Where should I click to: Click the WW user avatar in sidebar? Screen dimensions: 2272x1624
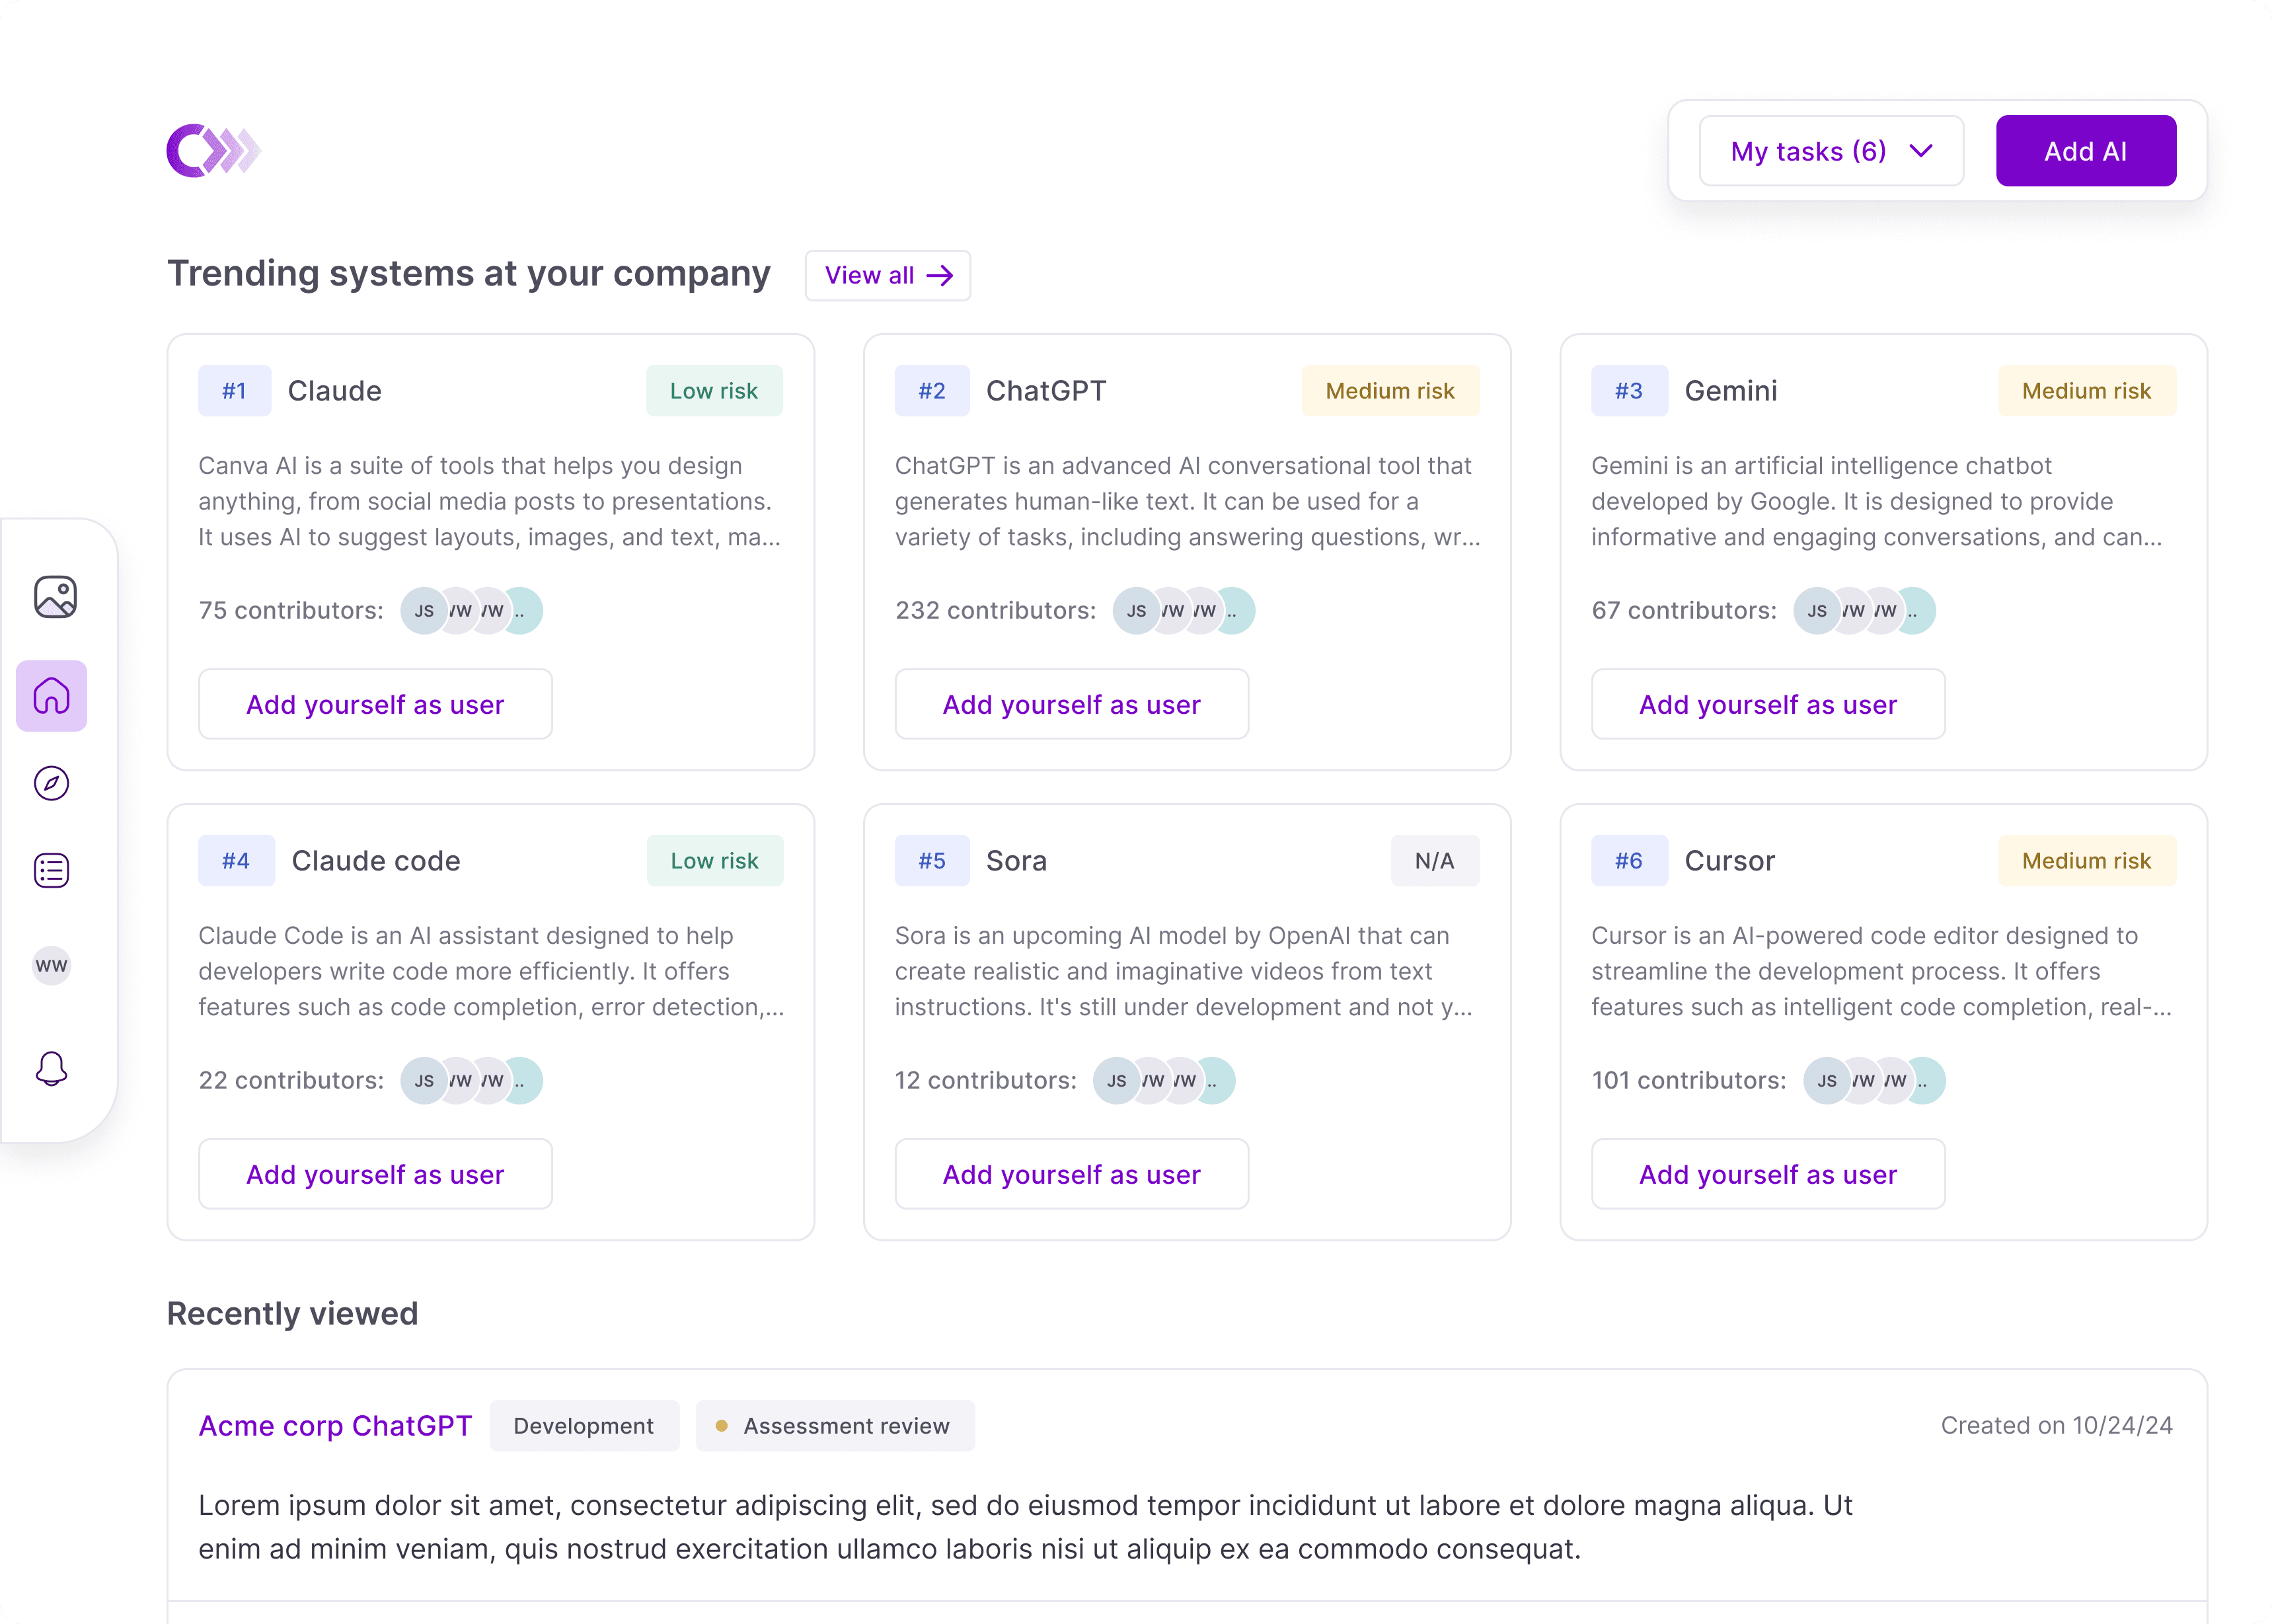coord(52,966)
